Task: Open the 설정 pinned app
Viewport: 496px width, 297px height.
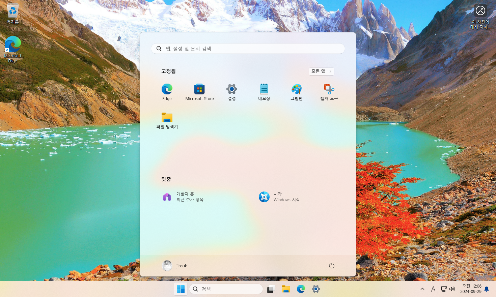Action: 232,92
